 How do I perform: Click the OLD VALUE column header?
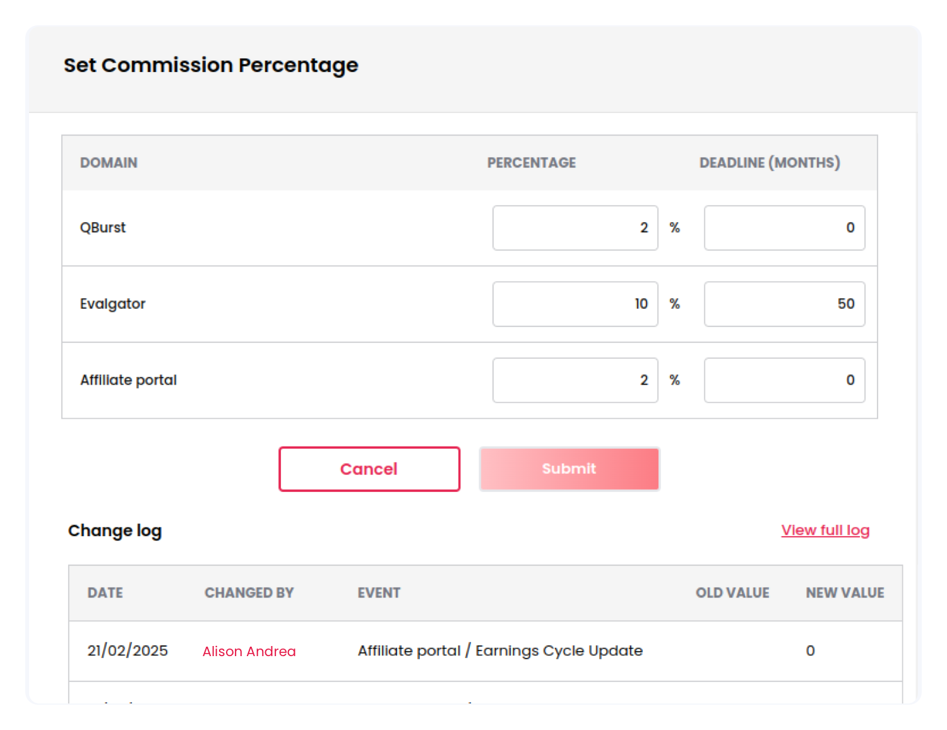tap(732, 593)
